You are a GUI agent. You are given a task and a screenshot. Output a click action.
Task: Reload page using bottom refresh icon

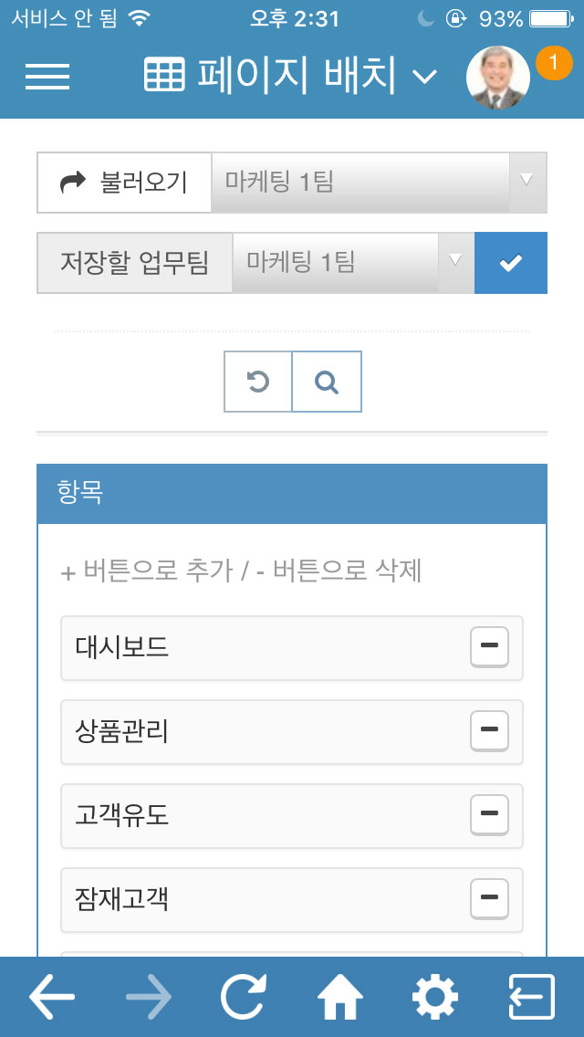point(244,996)
